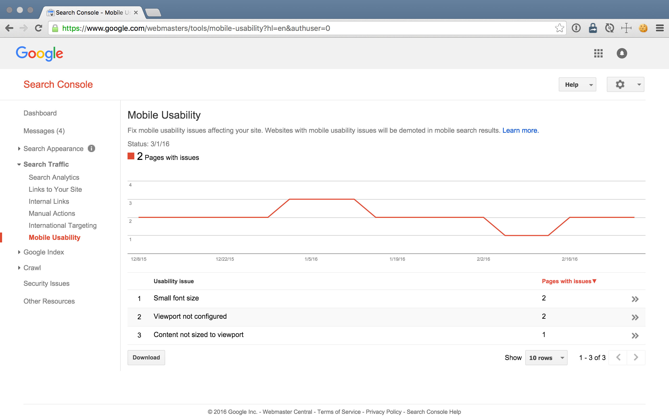Open Chrome hamburger menu
This screenshot has width=669, height=418.
click(x=660, y=28)
